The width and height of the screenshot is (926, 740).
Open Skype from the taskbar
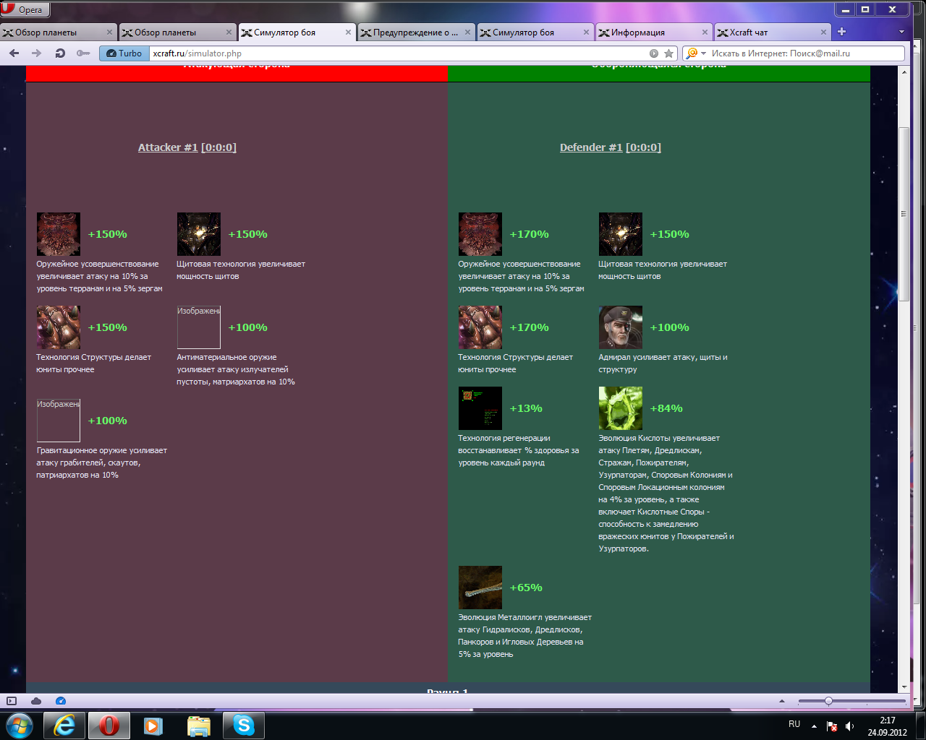coord(244,726)
